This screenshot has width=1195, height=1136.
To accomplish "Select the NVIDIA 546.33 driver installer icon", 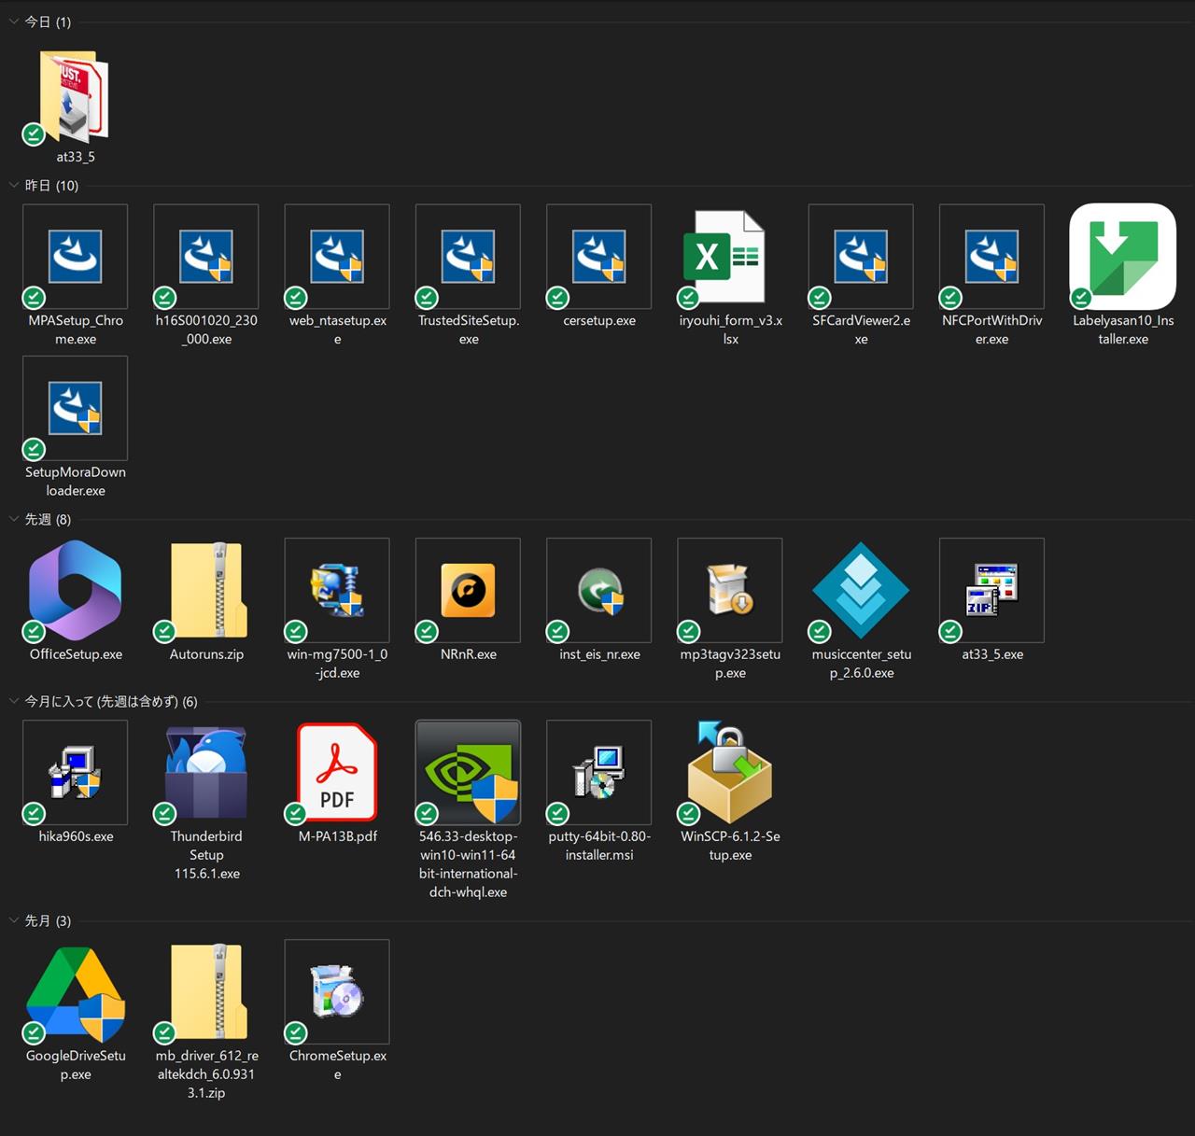I will (468, 772).
